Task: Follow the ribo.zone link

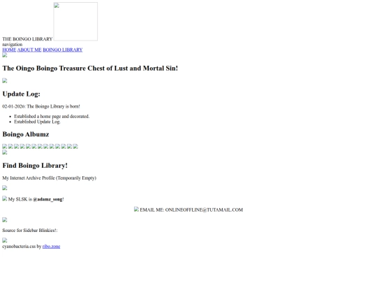Action: [51, 247]
